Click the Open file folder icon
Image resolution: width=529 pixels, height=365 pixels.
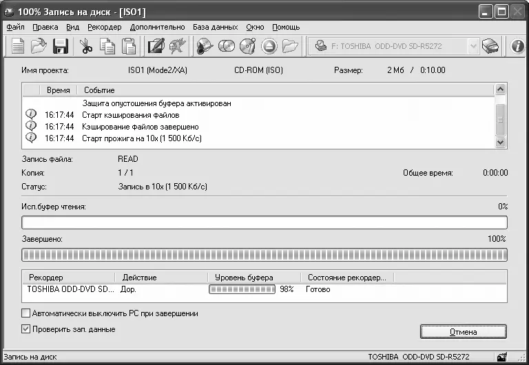click(x=39, y=46)
